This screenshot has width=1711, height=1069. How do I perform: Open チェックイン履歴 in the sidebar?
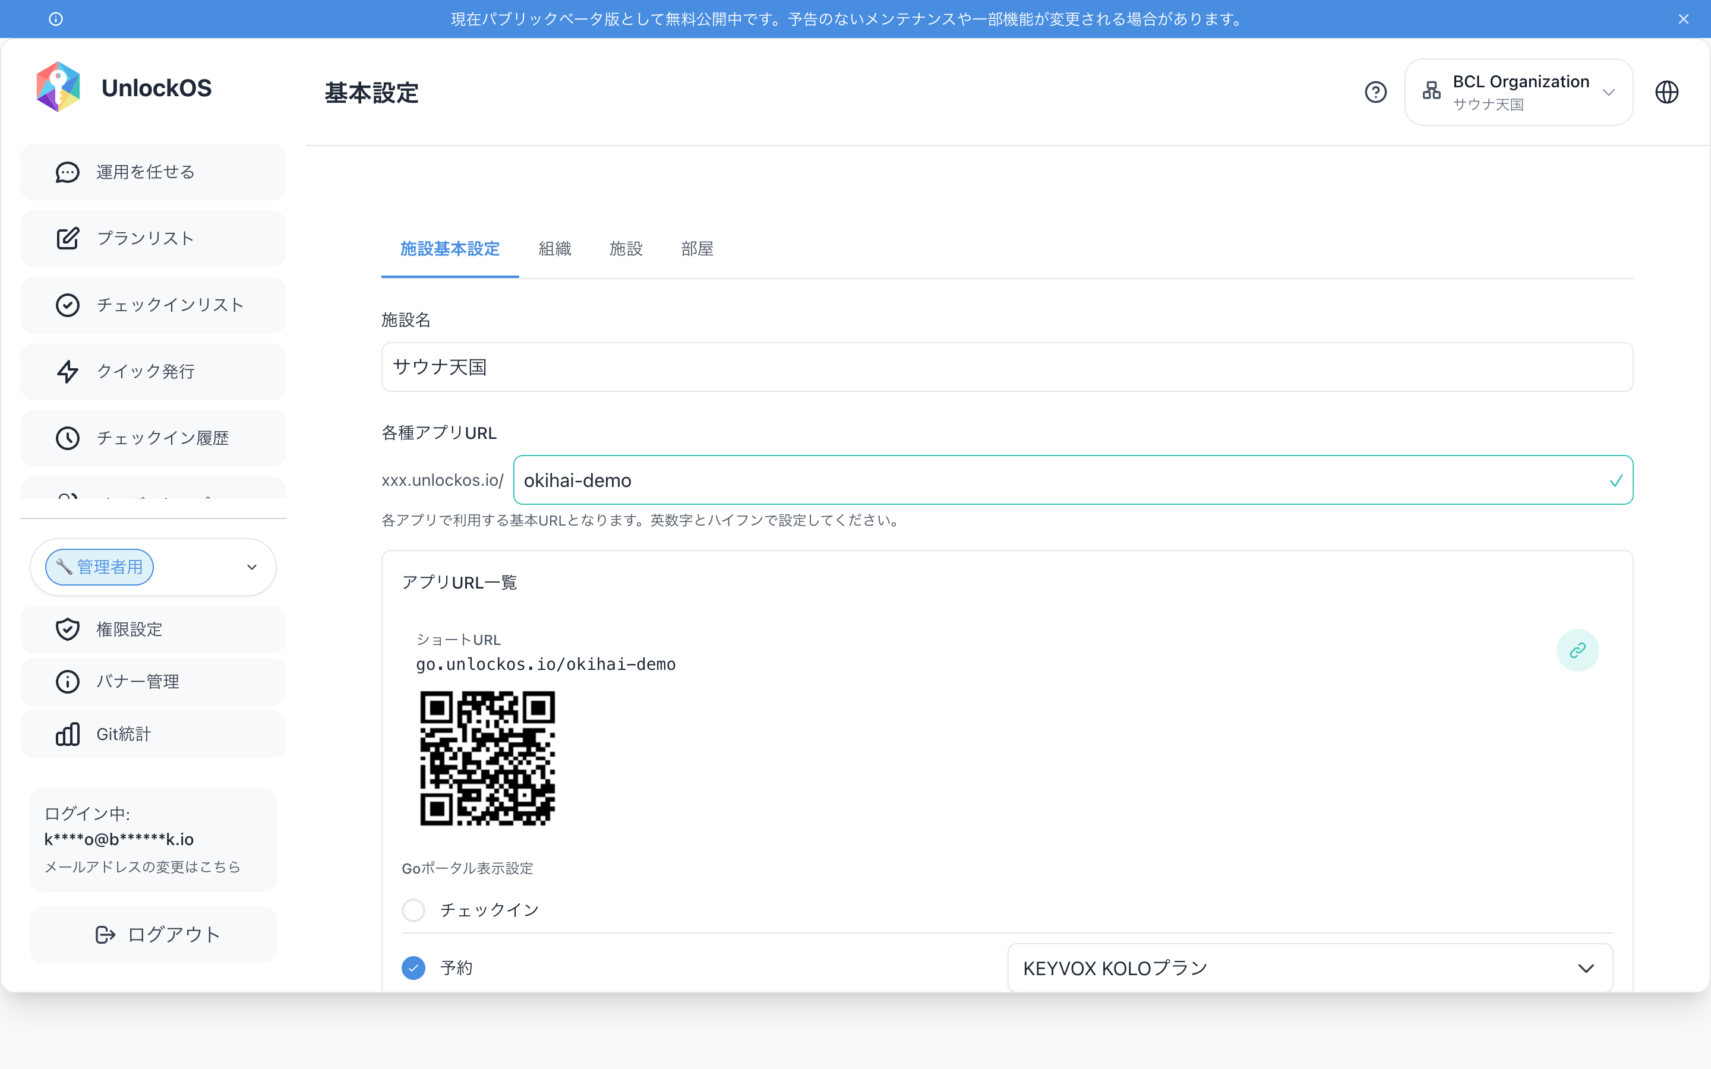coord(153,438)
